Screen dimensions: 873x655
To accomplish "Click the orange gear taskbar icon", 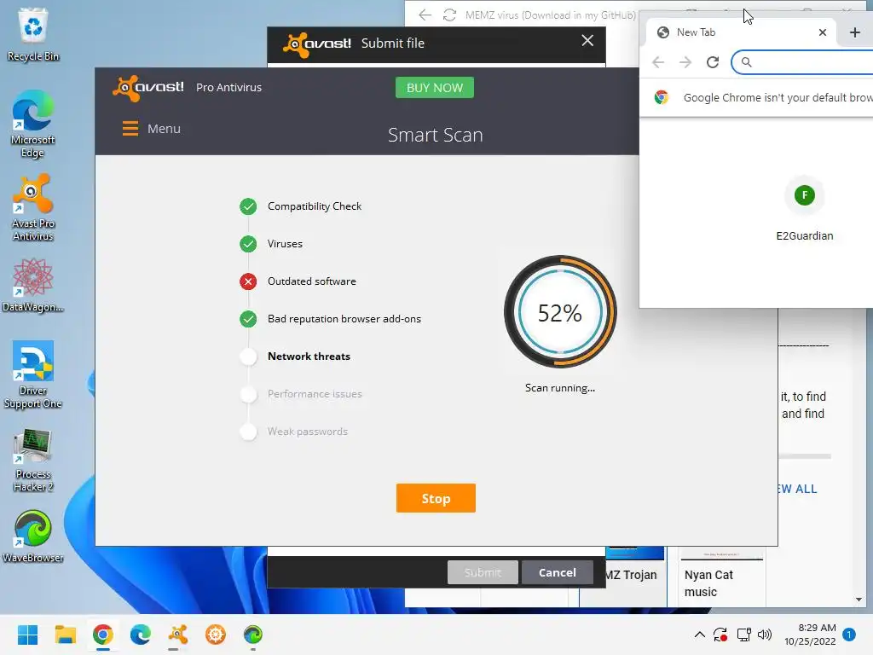I will (216, 635).
